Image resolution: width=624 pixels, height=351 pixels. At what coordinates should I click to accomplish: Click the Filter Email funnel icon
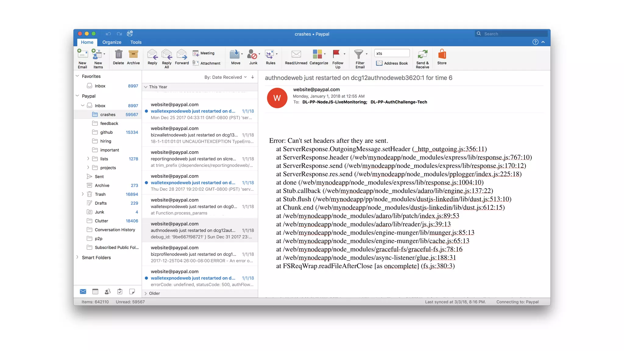pyautogui.click(x=358, y=55)
